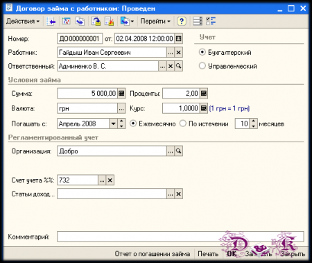Clear the Работник field with the X

[178, 53]
